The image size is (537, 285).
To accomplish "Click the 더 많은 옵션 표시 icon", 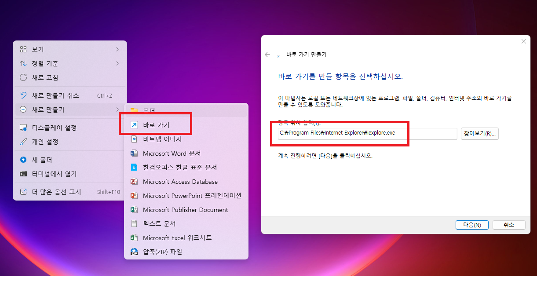I will pos(23,192).
